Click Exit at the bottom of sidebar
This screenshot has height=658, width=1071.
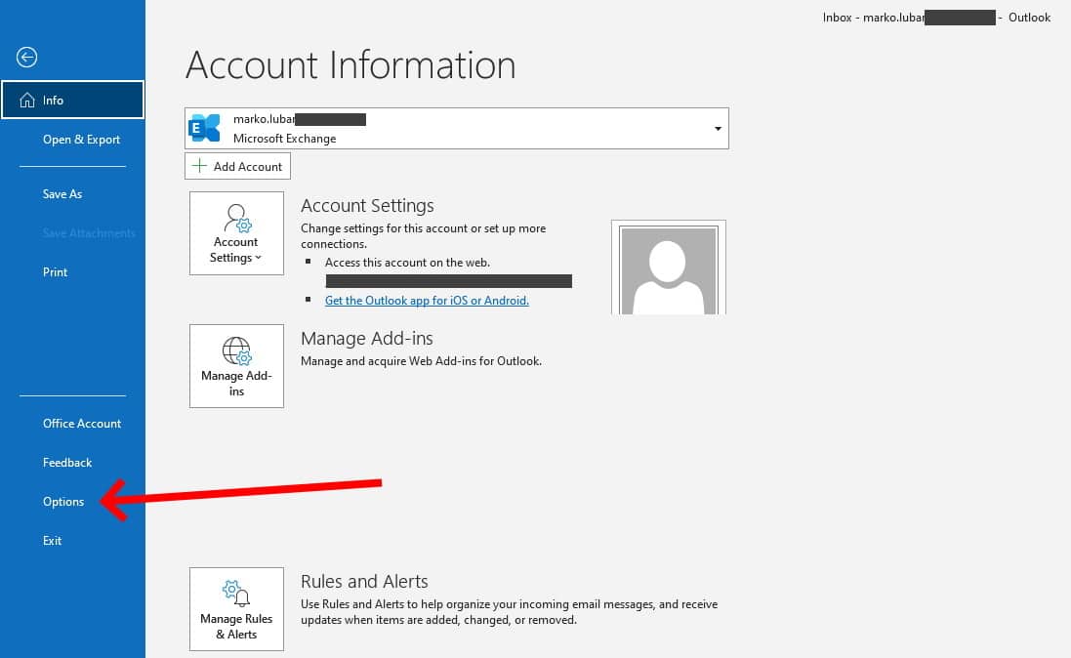click(51, 540)
